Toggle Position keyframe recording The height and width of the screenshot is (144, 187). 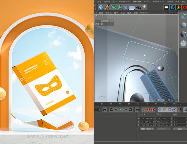tap(160, 110)
